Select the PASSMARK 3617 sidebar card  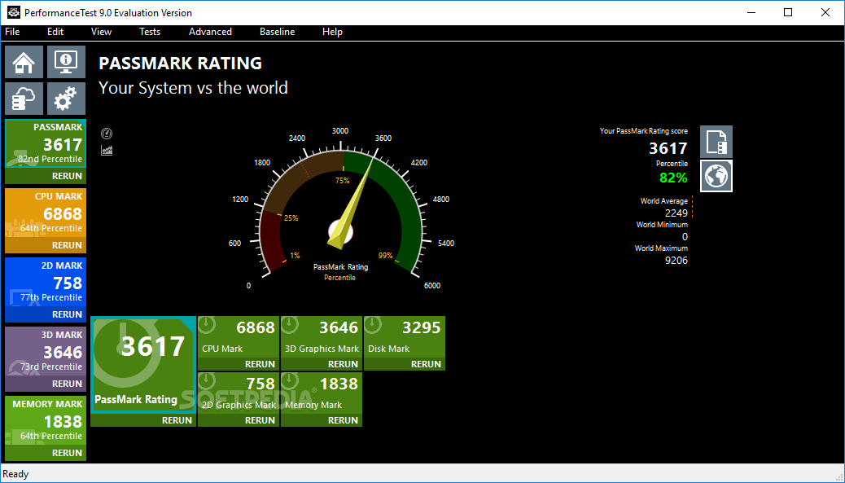coord(46,144)
